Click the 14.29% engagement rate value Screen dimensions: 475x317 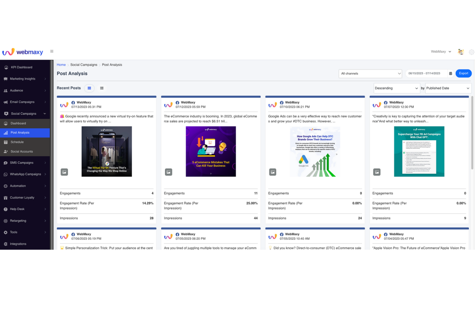pos(148,204)
